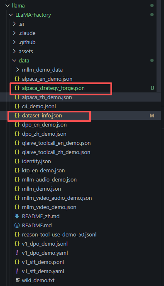This screenshot has height=286, width=164.
Task: Open dataset_info.json file
Action: click(x=42, y=115)
